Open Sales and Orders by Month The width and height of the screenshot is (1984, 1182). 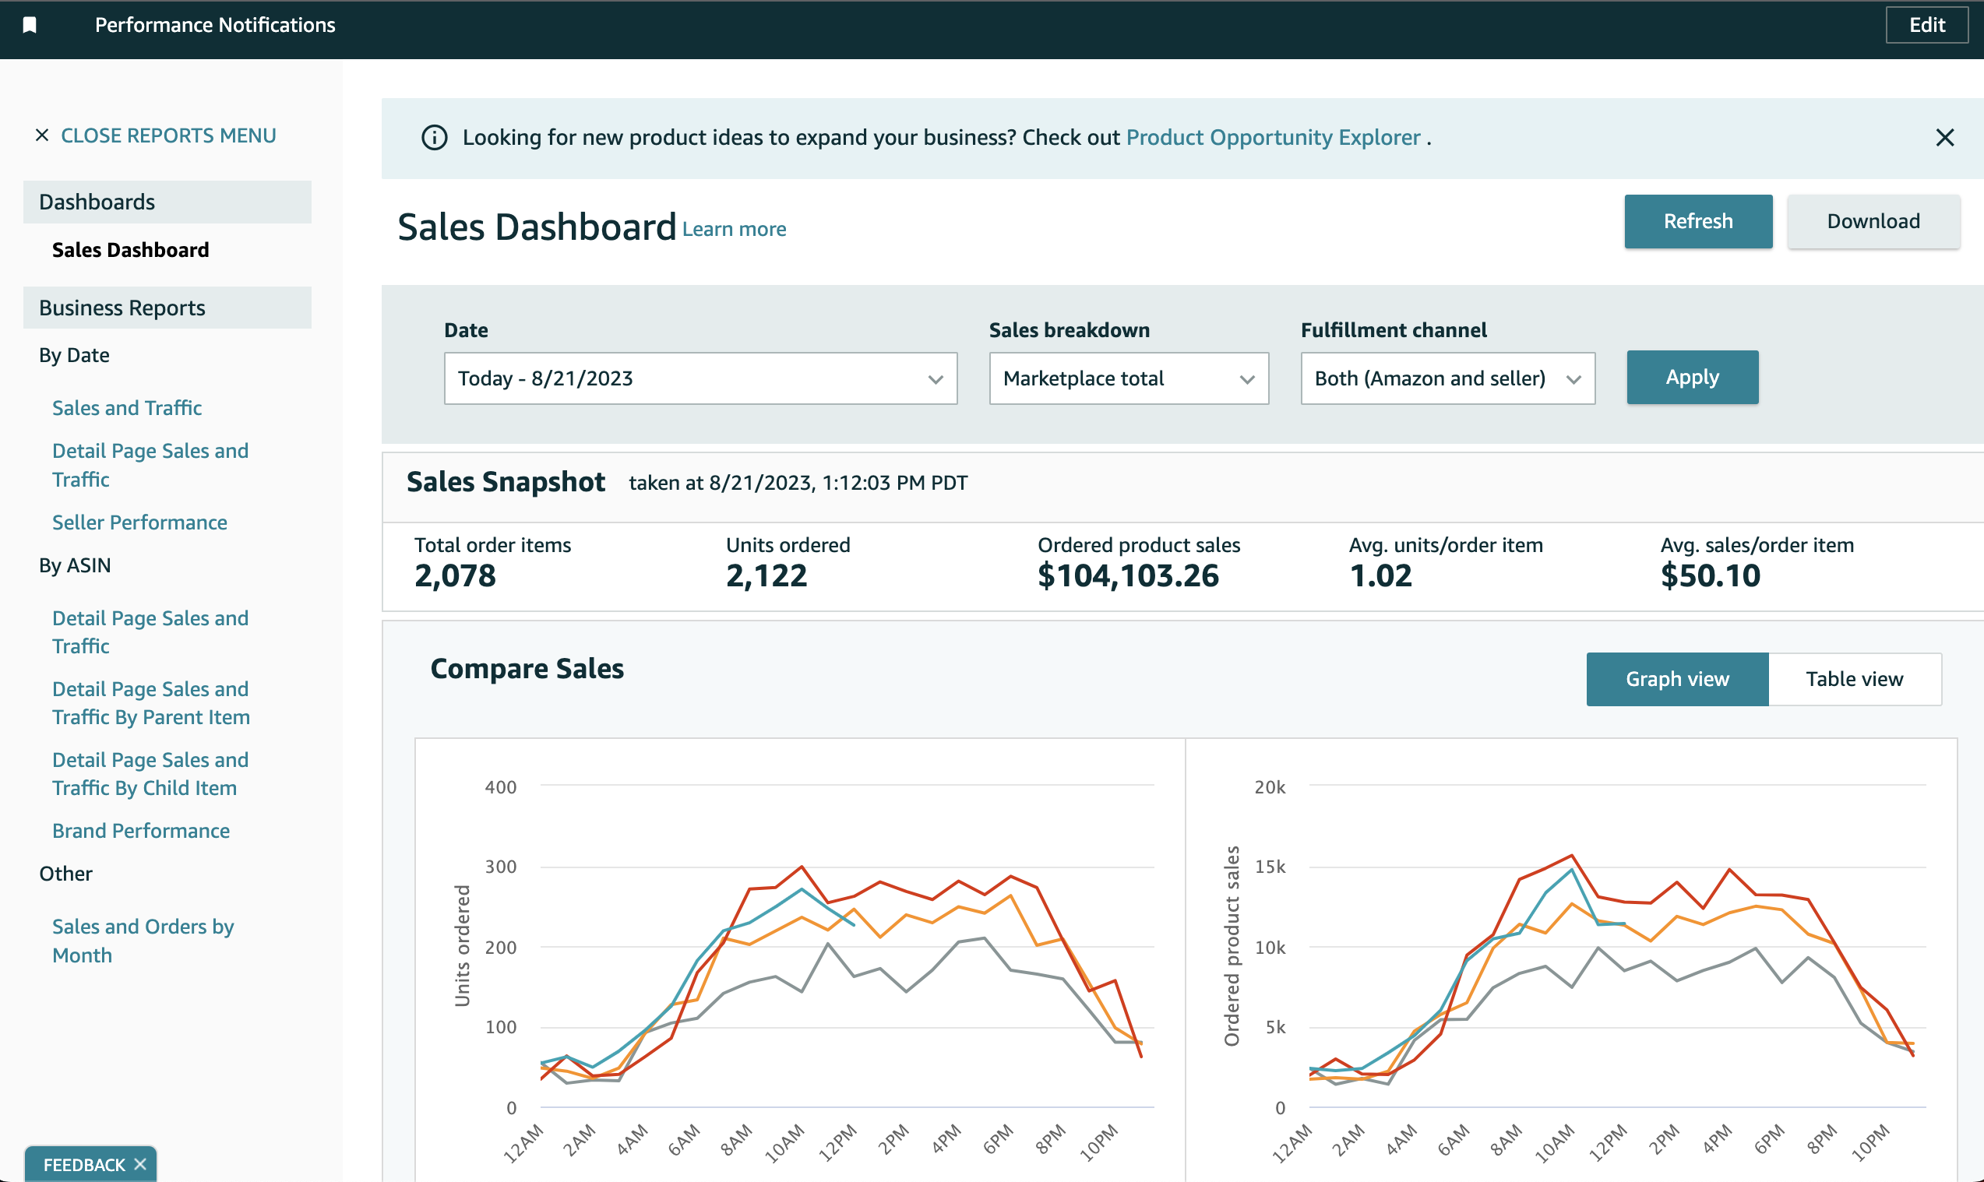143,941
